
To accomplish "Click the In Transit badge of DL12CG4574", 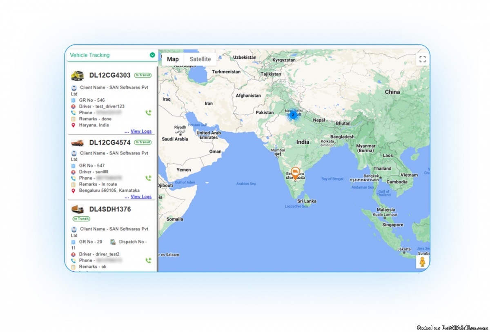I will [143, 142].
